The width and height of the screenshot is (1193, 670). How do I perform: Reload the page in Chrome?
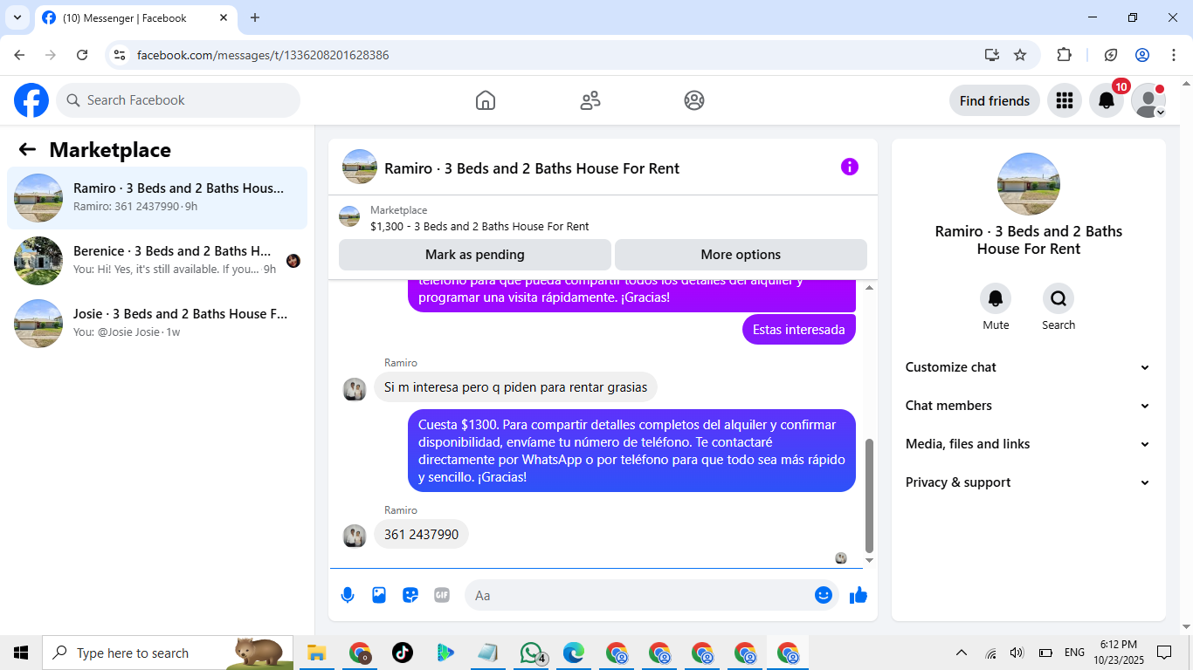[82, 55]
